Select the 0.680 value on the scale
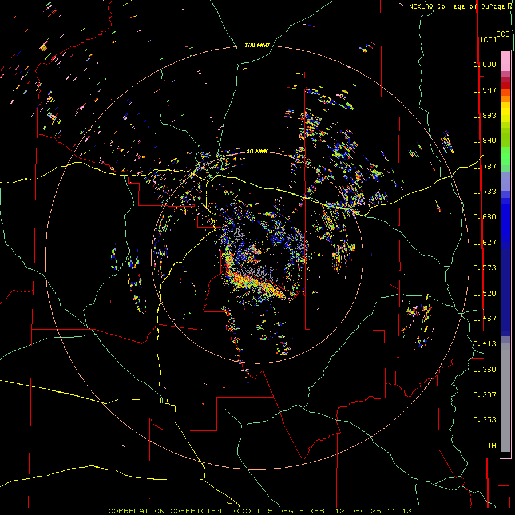 tap(485, 217)
